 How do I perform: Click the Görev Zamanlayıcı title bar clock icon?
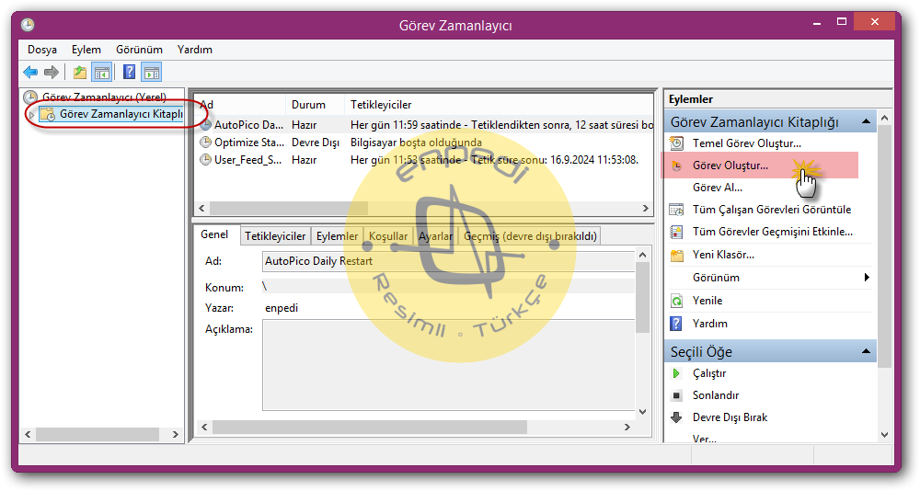click(x=28, y=25)
